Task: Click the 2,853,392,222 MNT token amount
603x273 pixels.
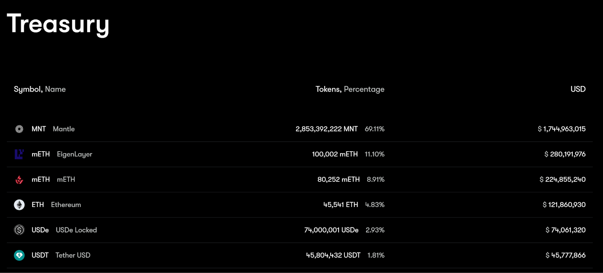Action: click(327, 129)
